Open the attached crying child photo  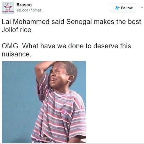[44, 102]
